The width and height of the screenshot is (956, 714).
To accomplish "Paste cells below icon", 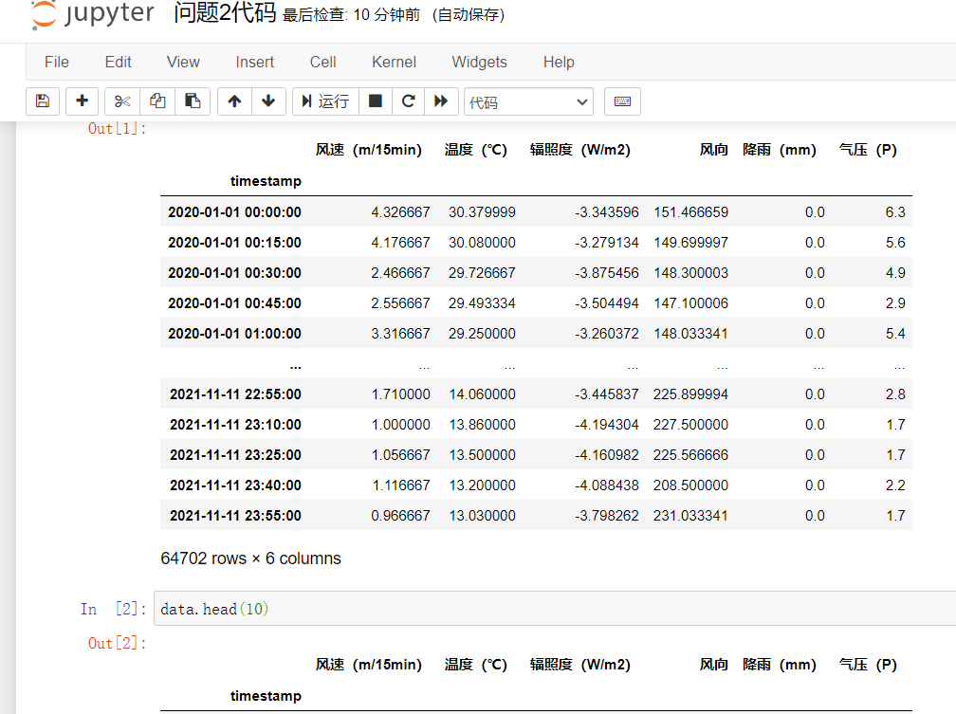I will pyautogui.click(x=193, y=101).
